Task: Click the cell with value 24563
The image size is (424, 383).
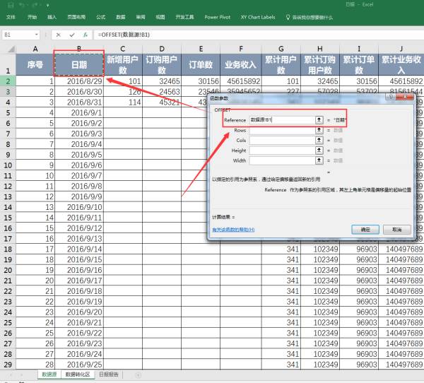Action: pyautogui.click(x=162, y=92)
